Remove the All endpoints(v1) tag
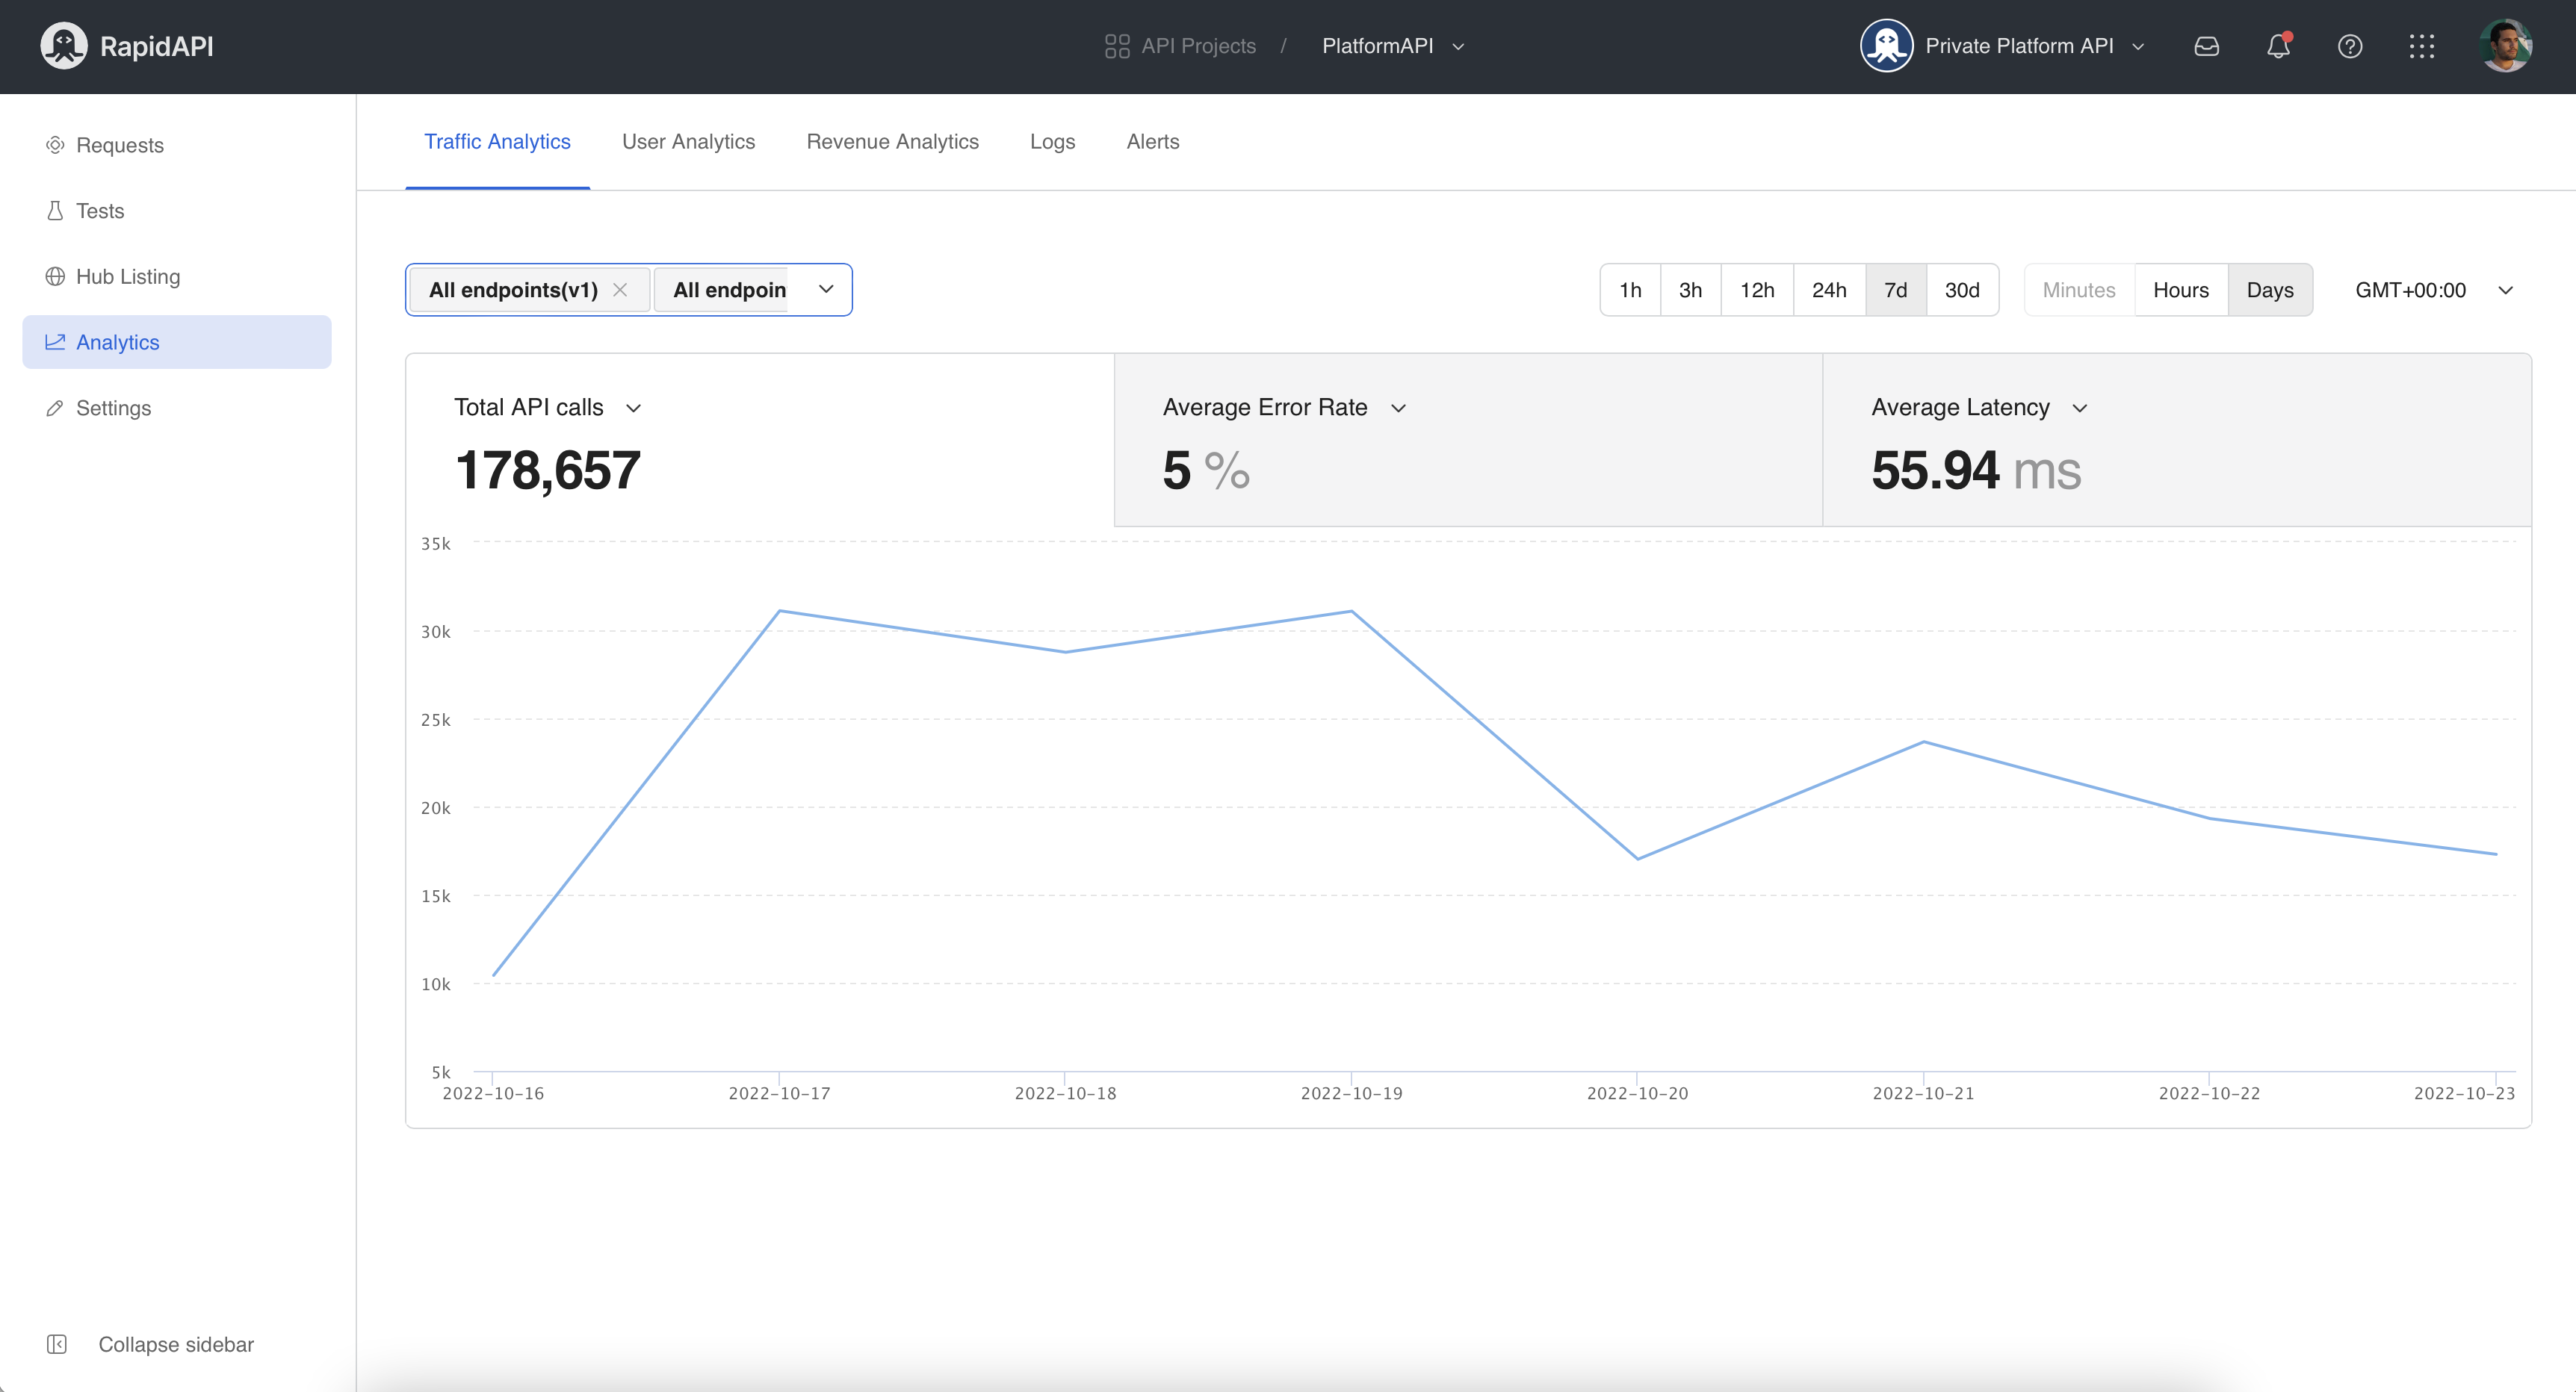Viewport: 2576px width, 1392px height. tap(620, 290)
